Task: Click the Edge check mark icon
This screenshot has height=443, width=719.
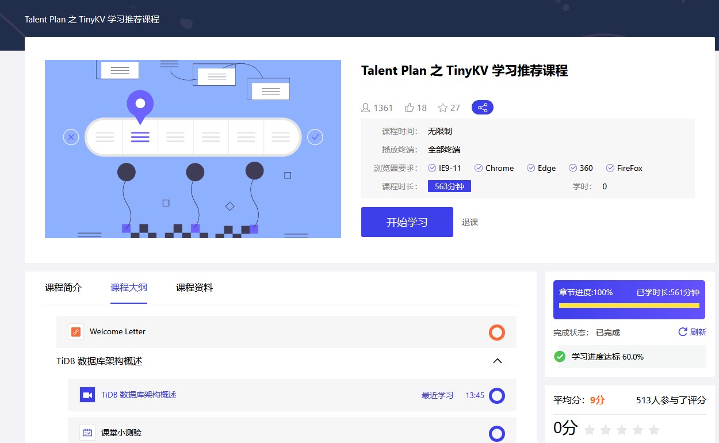Action: (x=531, y=168)
